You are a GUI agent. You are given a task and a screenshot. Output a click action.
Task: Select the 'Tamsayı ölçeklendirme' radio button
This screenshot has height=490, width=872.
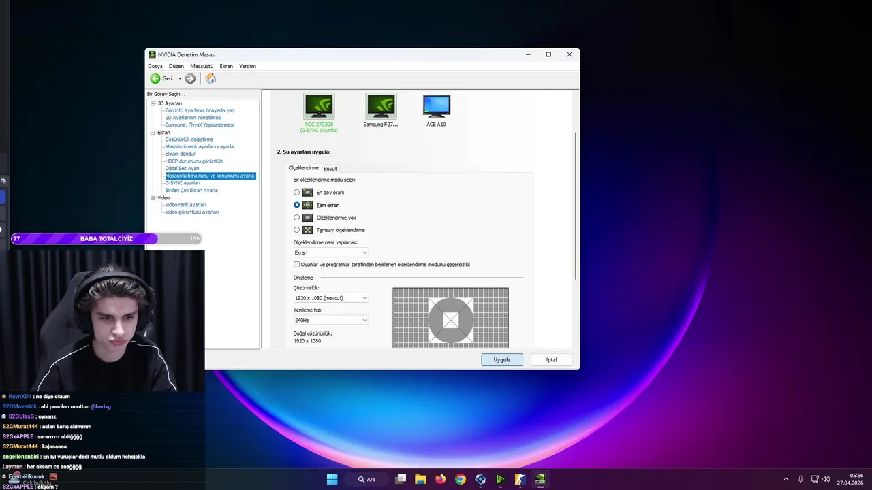pos(296,230)
